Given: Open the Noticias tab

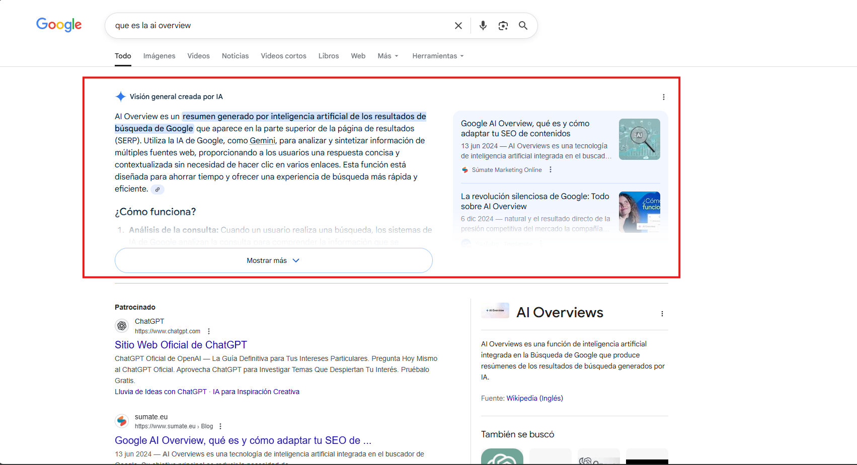Looking at the screenshot, I should pos(236,56).
